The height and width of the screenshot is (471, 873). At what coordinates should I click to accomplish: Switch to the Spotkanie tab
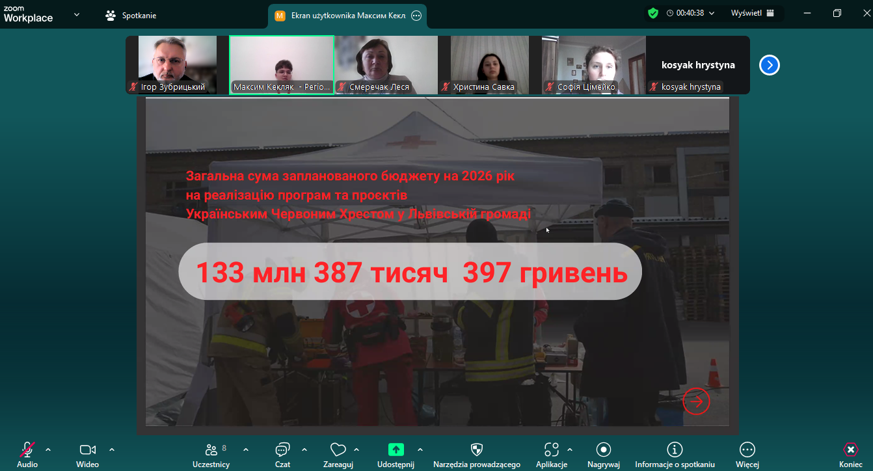131,15
